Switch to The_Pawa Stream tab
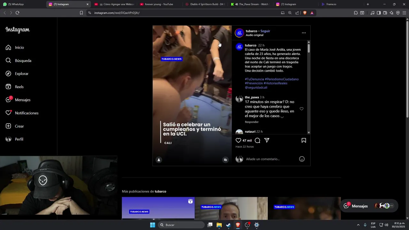Screen dimensions: 409x230 click(251, 4)
